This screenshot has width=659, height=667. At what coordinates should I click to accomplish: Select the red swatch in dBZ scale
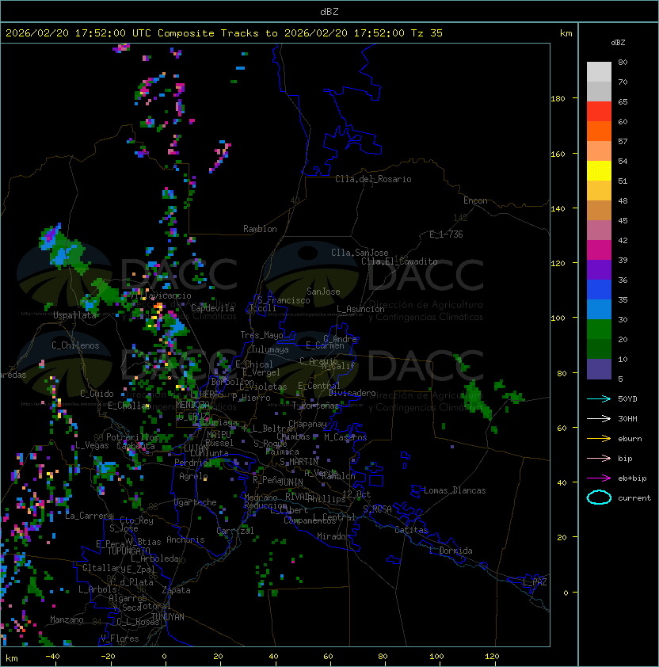(x=599, y=112)
